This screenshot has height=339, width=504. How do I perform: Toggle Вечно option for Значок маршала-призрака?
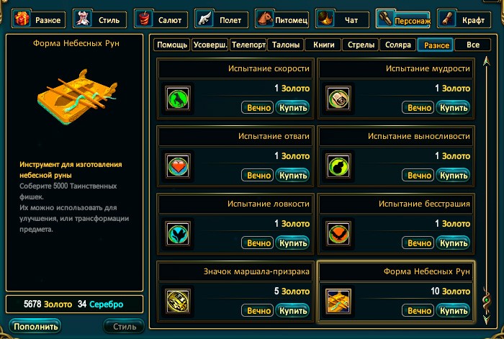click(258, 311)
